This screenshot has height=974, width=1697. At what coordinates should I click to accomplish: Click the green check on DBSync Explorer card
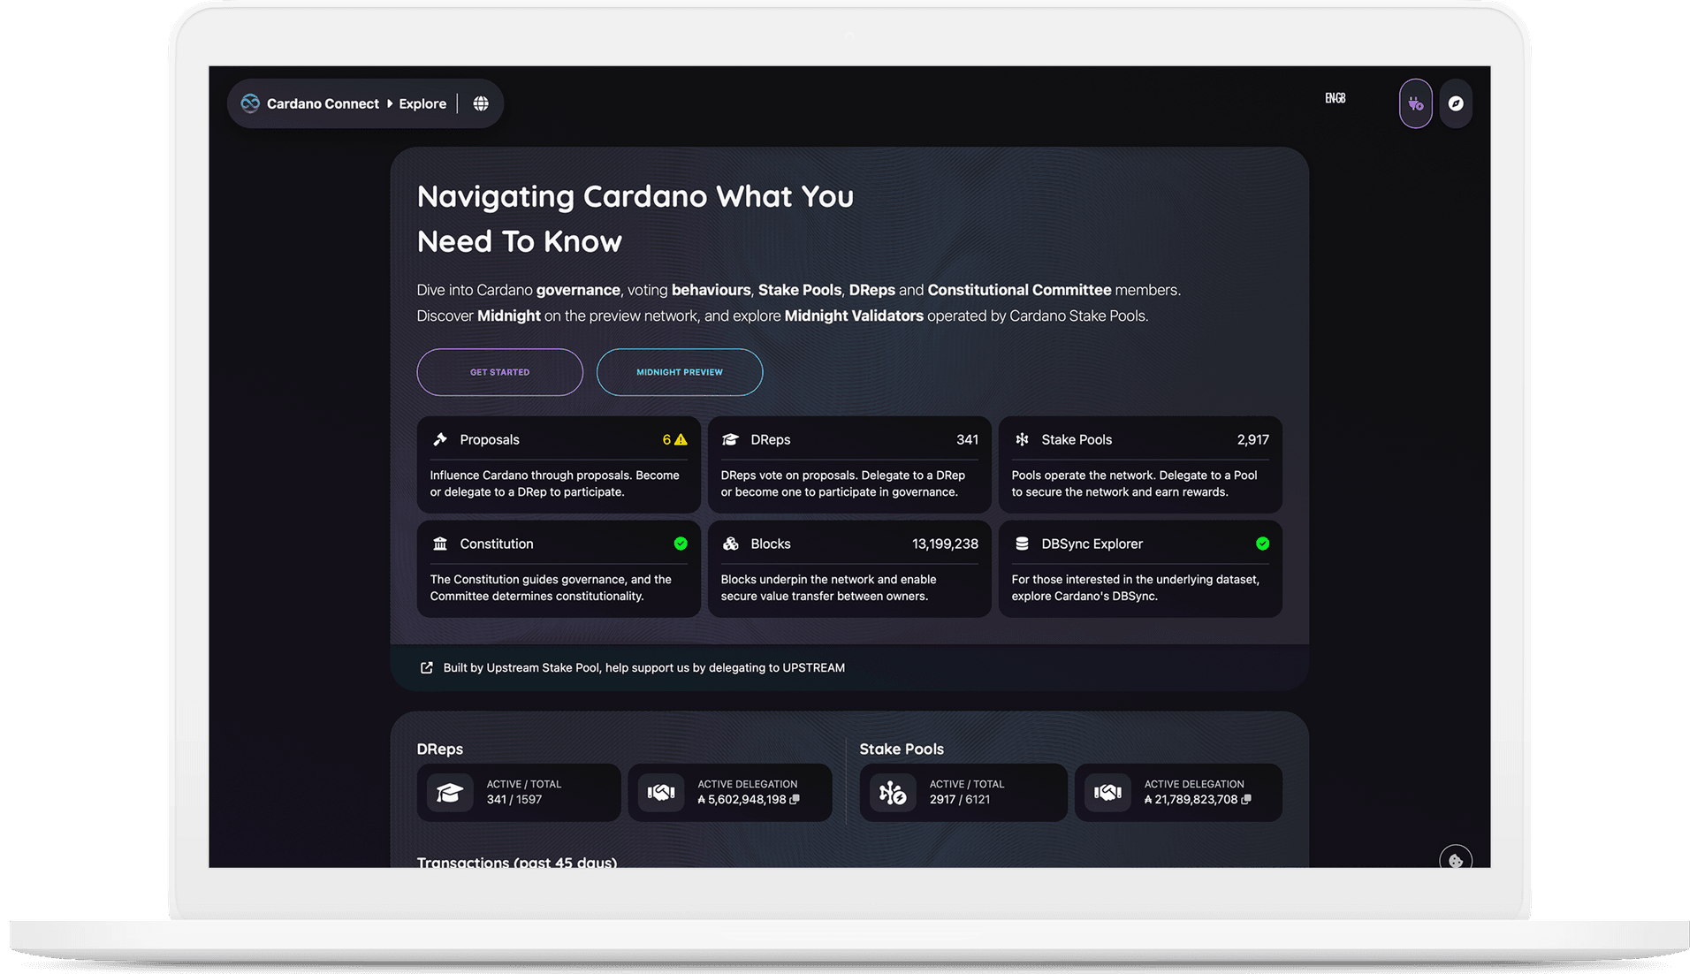(x=1262, y=544)
